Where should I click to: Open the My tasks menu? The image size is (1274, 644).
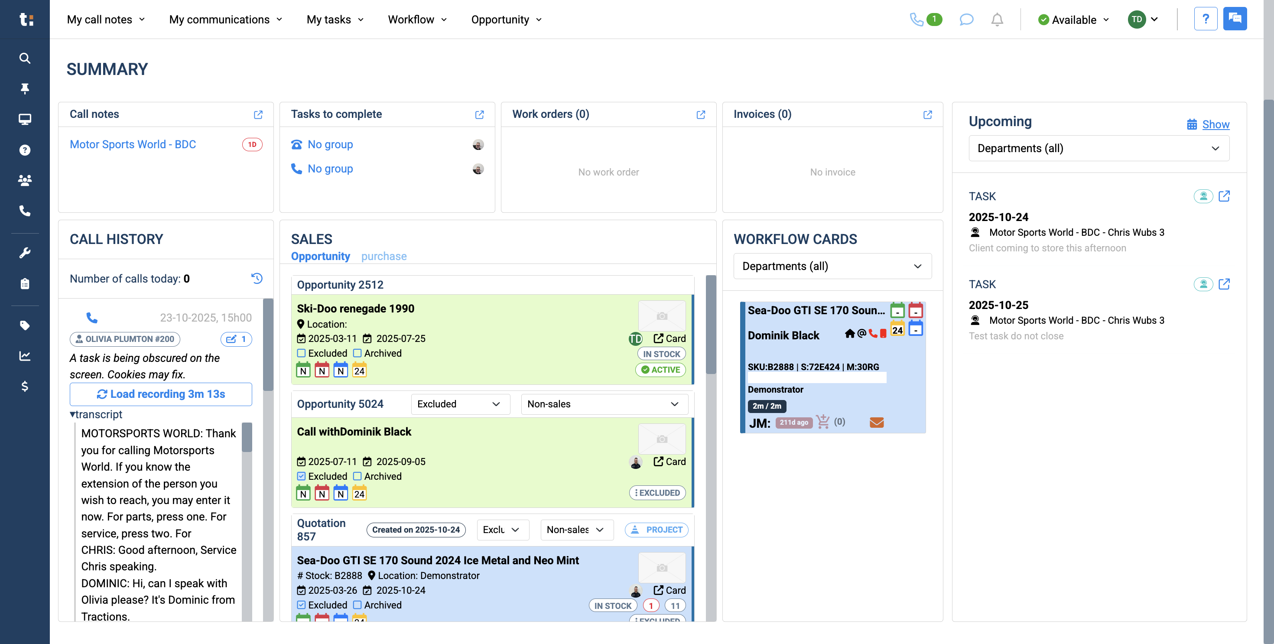(x=335, y=20)
